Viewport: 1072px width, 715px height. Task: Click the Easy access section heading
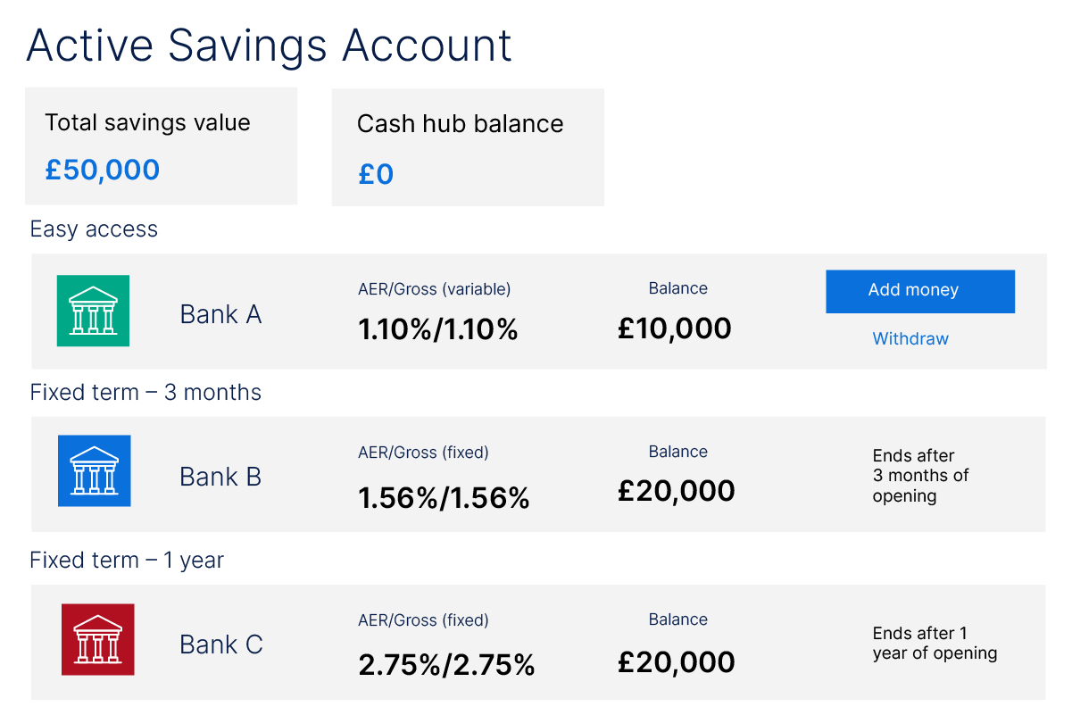click(x=94, y=229)
